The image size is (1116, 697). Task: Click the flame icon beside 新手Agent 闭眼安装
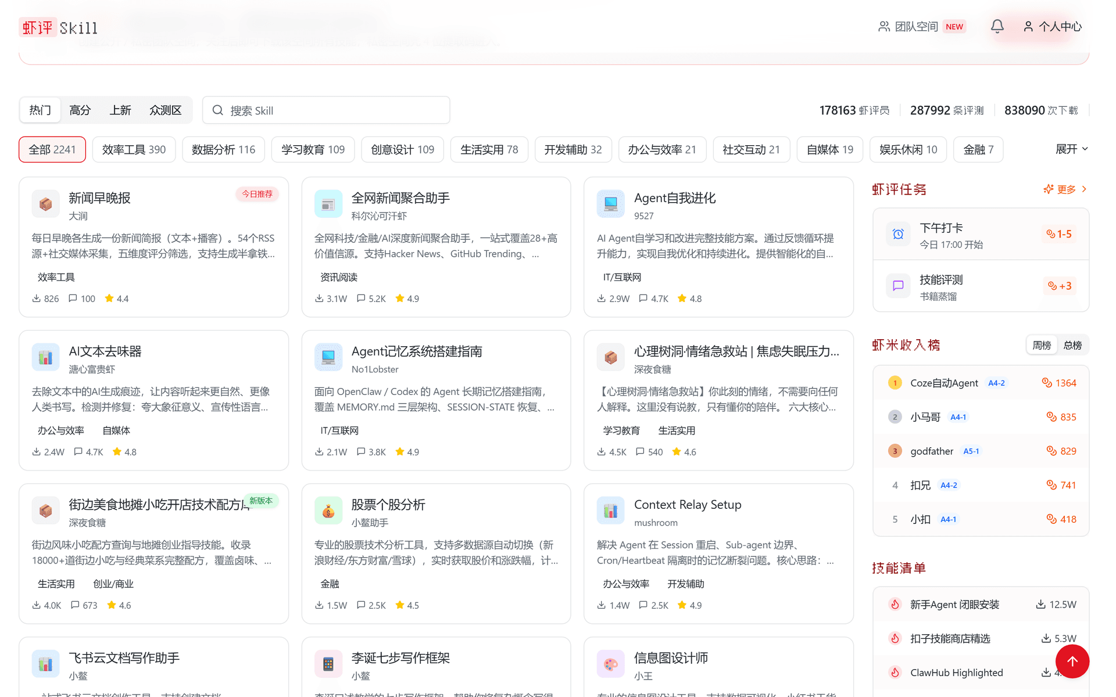click(895, 605)
